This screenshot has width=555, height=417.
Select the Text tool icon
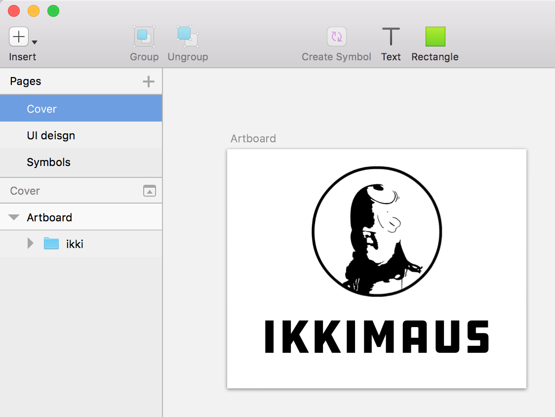(391, 37)
